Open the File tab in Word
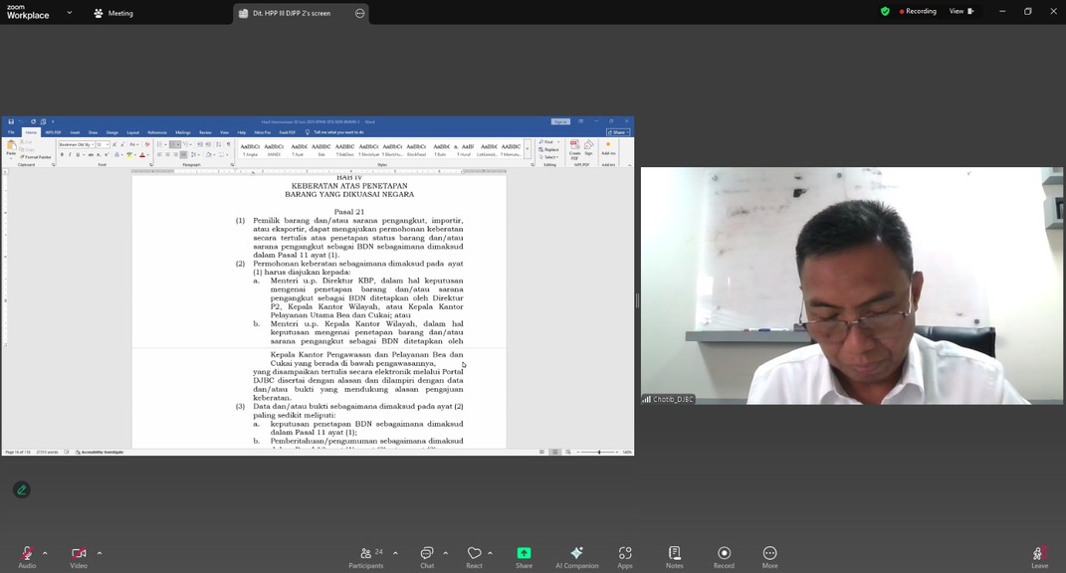Viewport: 1066px width, 573px height. pyautogui.click(x=11, y=132)
